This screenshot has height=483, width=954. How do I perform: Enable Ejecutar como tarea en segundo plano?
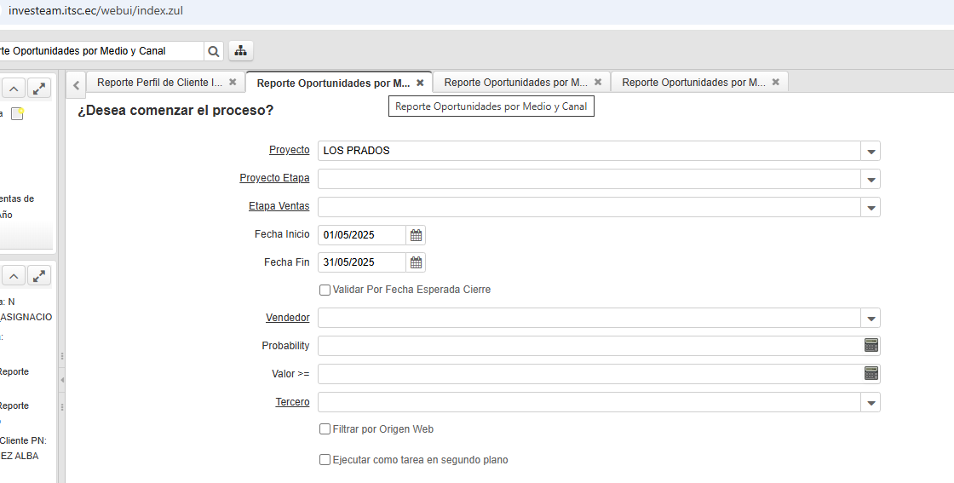point(325,460)
